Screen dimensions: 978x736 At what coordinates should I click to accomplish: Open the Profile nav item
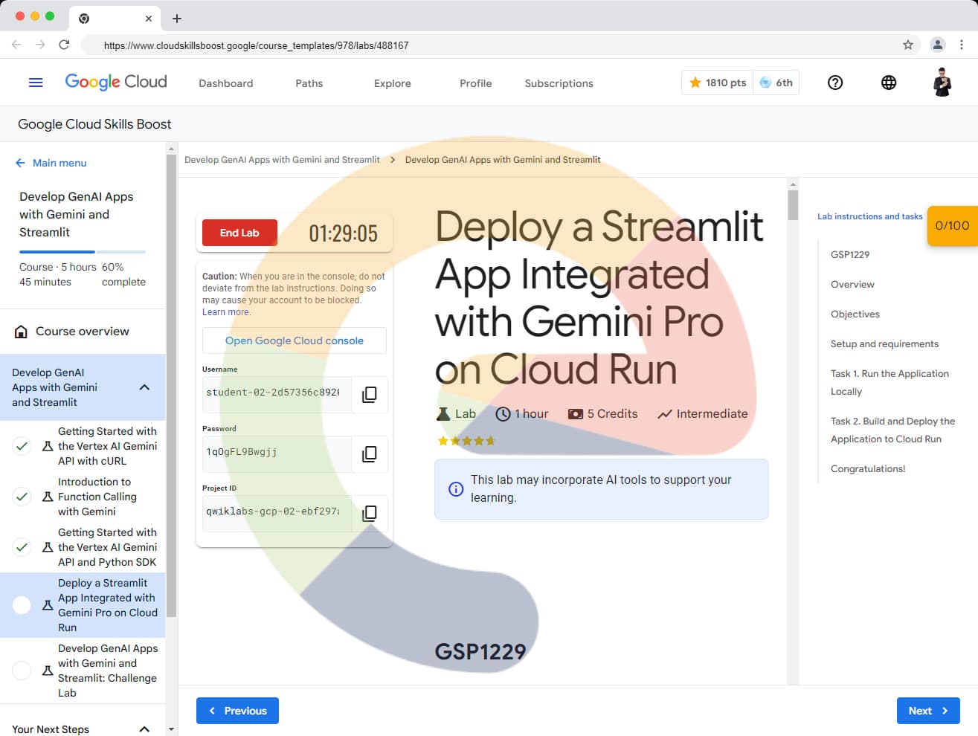point(476,83)
